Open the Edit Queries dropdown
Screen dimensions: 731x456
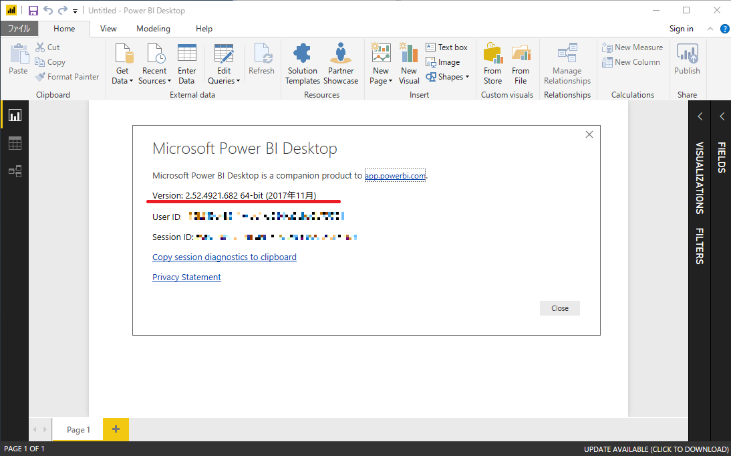224,64
